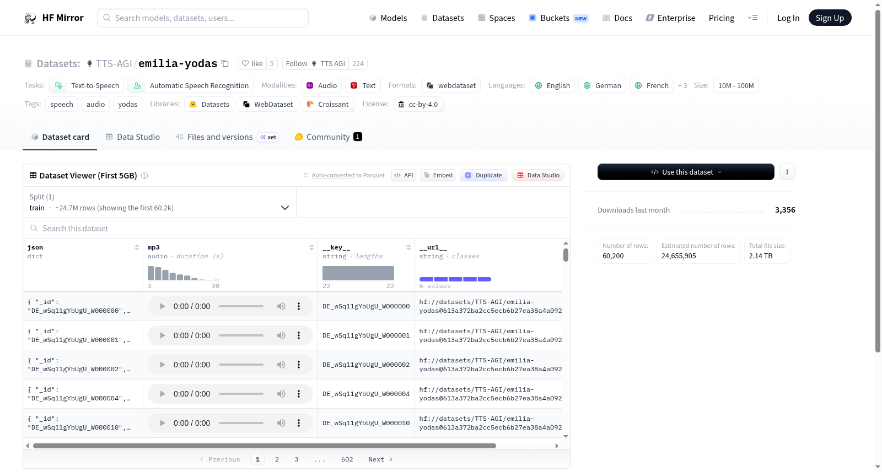Open audio options menu for row W000000
Image resolution: width=882 pixels, height=472 pixels.
point(299,306)
